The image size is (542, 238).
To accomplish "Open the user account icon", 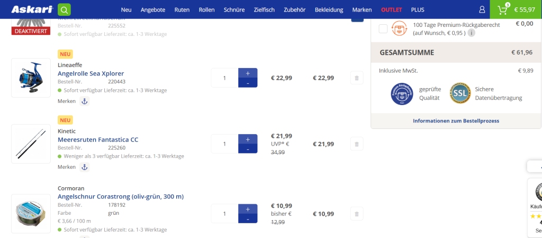I will [x=482, y=9].
